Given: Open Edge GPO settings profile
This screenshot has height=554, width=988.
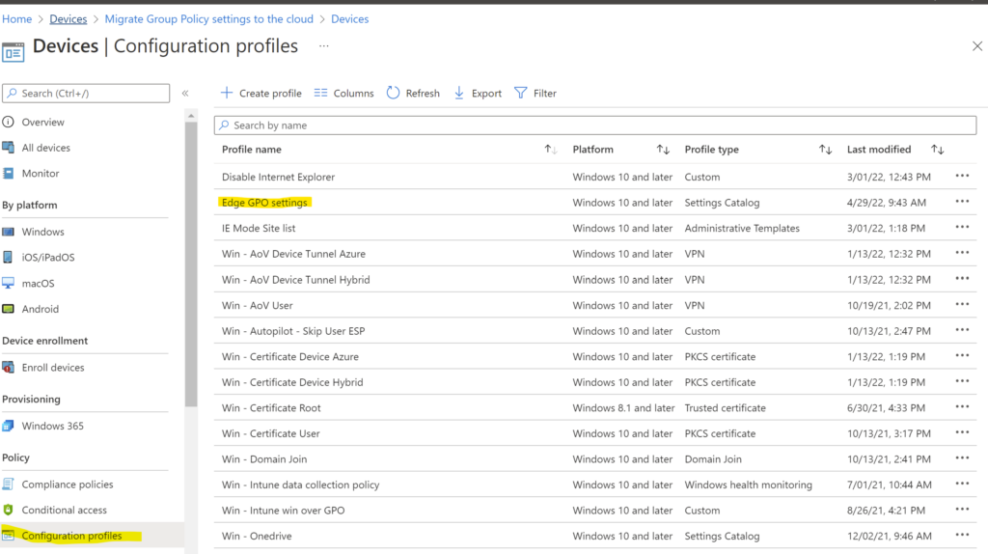Looking at the screenshot, I should (264, 203).
